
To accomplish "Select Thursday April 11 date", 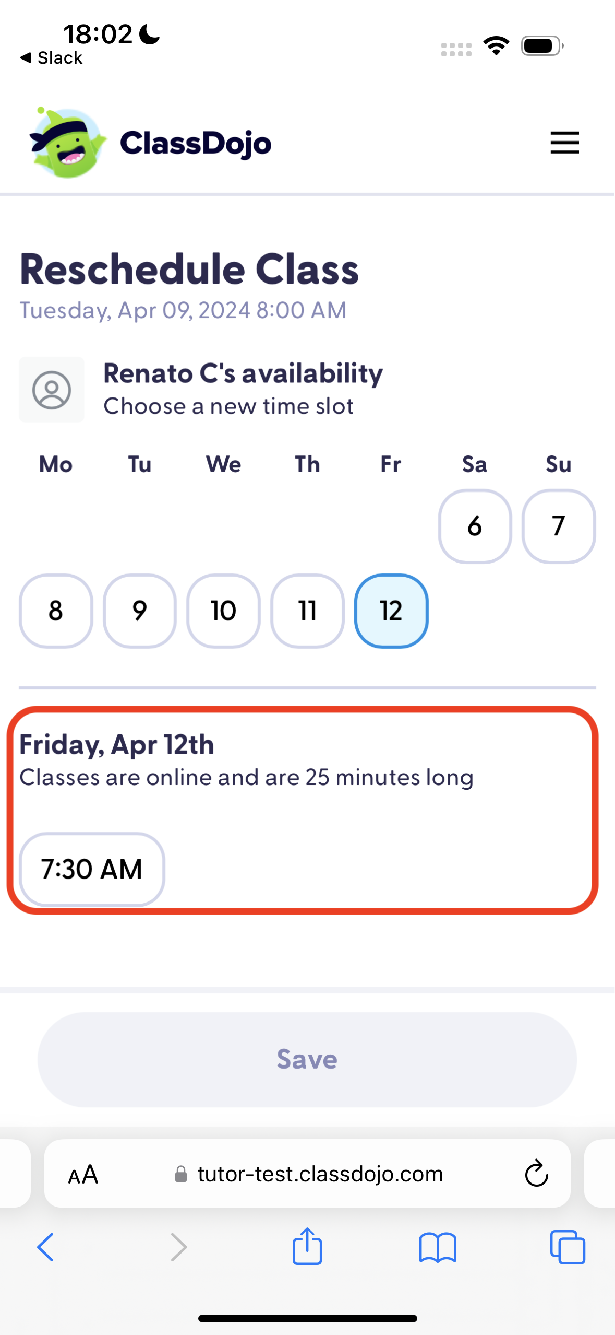I will pos(307,611).
